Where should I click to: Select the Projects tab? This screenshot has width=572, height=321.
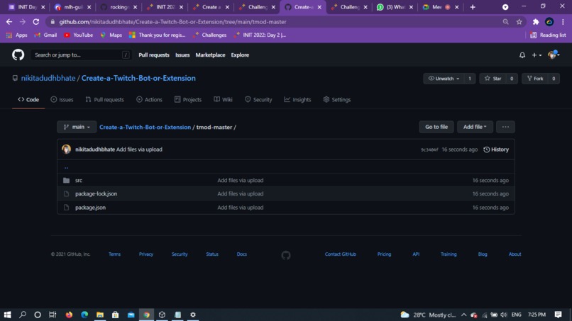coord(188,99)
